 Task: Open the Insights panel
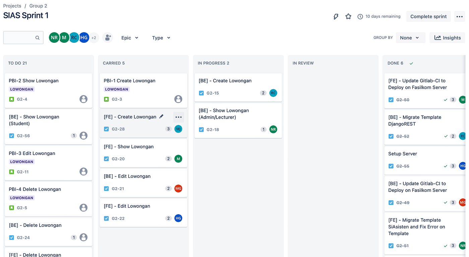click(448, 38)
